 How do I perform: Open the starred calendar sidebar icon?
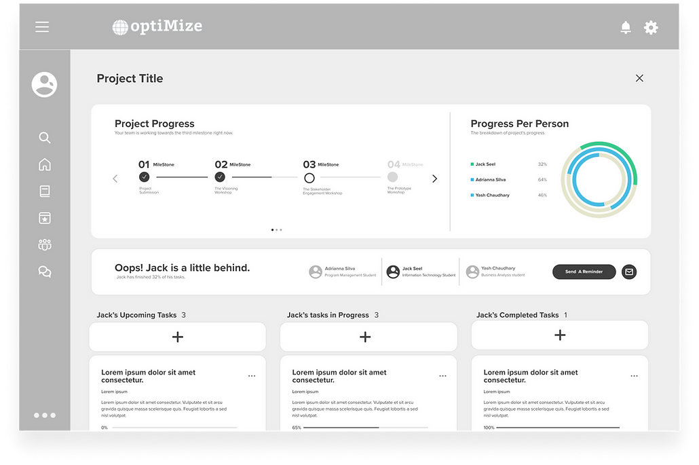point(45,218)
